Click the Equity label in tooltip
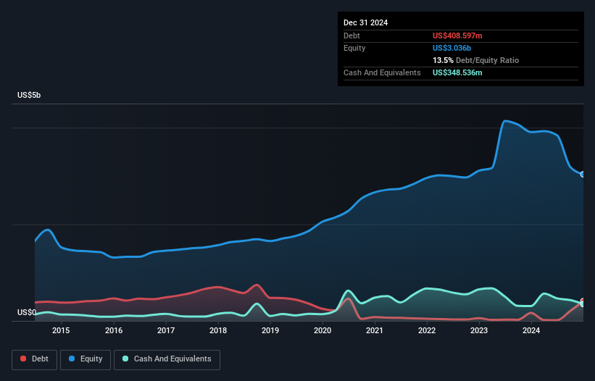The width and height of the screenshot is (595, 381). point(354,48)
